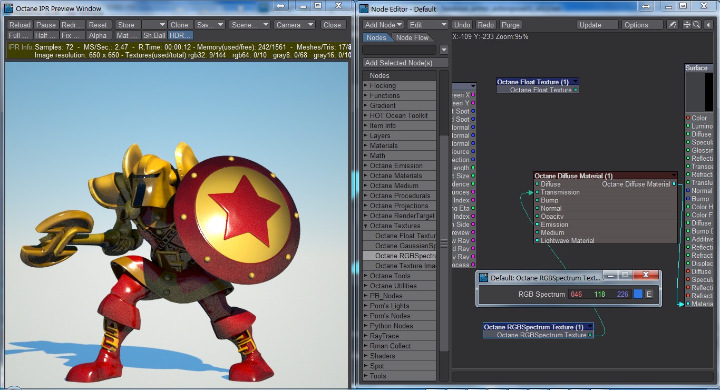
Task: Click the Clone button
Action: pyautogui.click(x=180, y=25)
